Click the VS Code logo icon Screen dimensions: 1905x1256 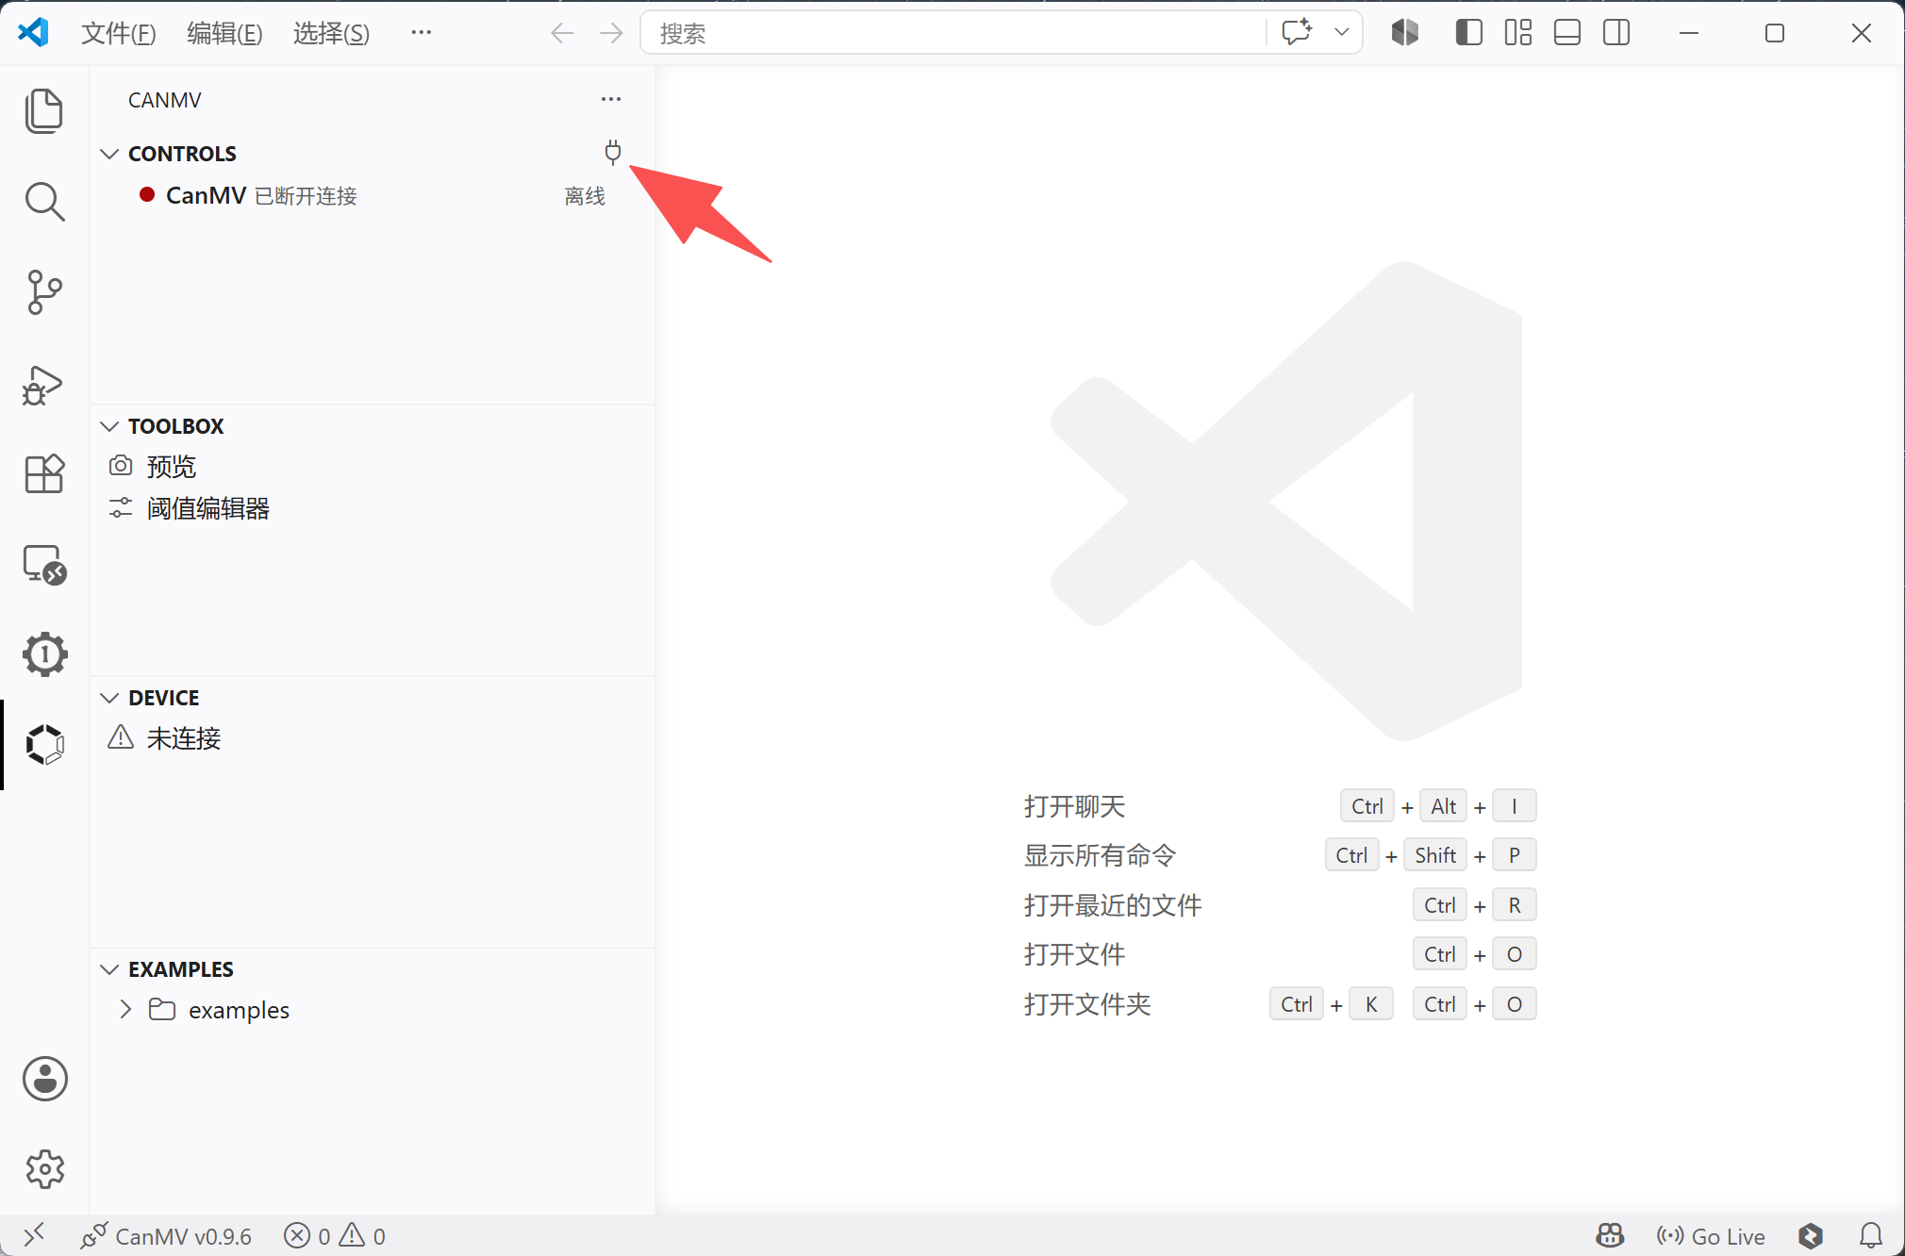coord(33,33)
